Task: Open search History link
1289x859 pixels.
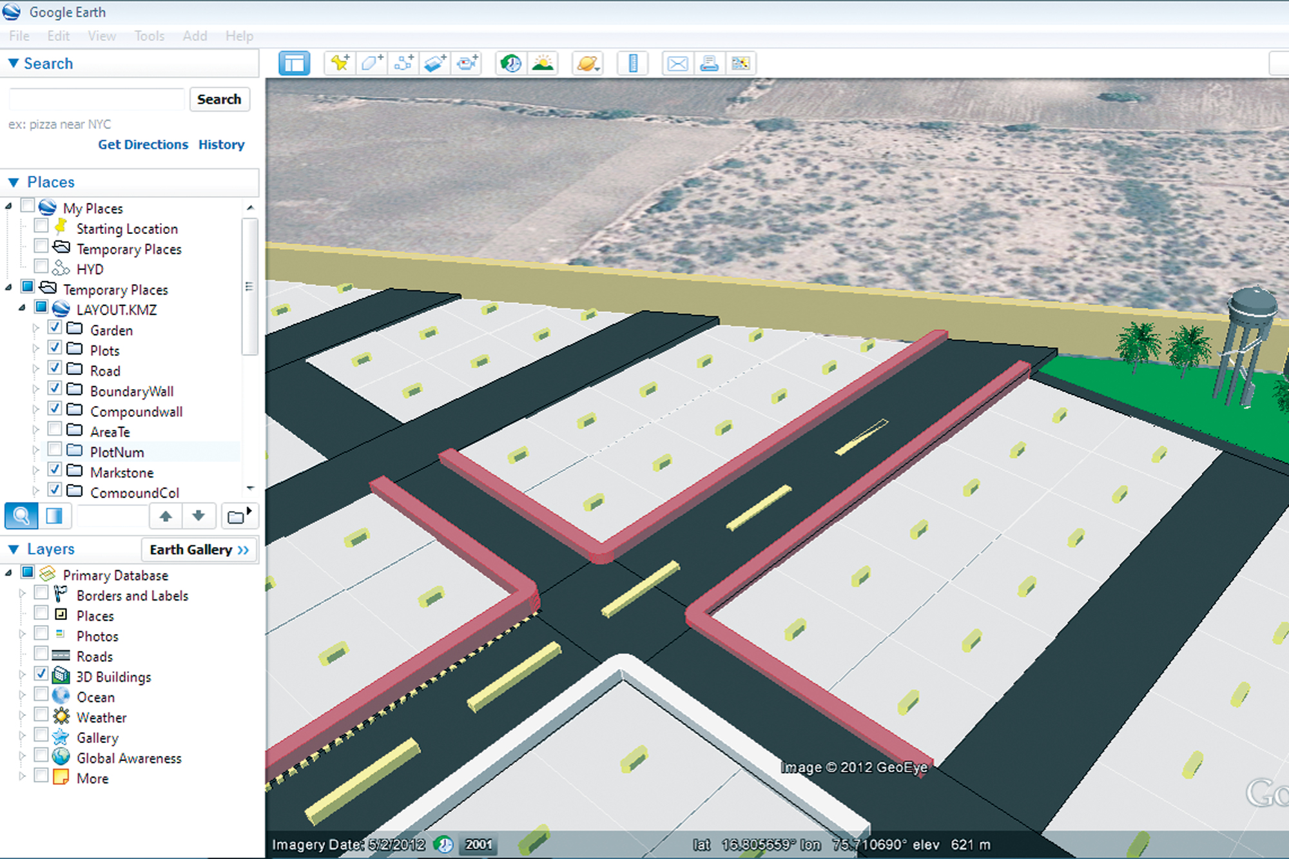Action: pos(222,144)
